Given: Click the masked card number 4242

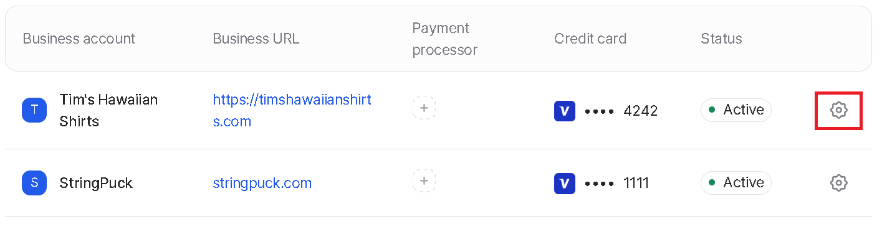Looking at the screenshot, I should pyautogui.click(x=621, y=111).
